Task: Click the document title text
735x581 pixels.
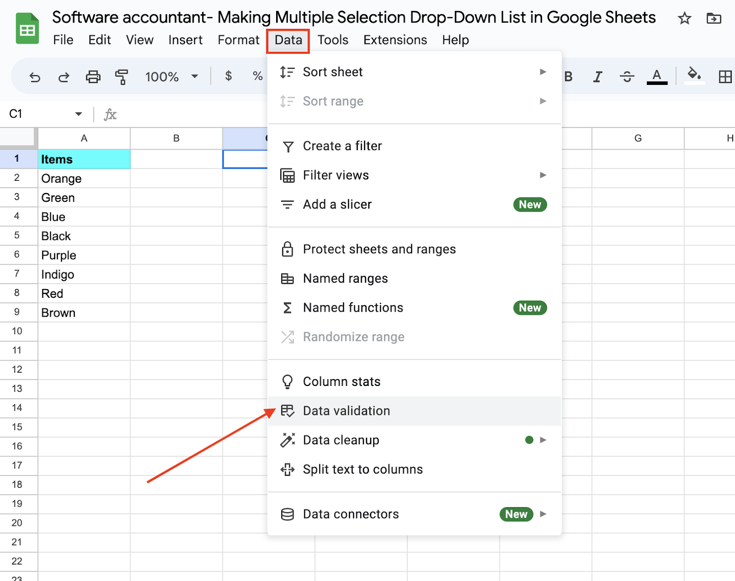Action: (354, 17)
